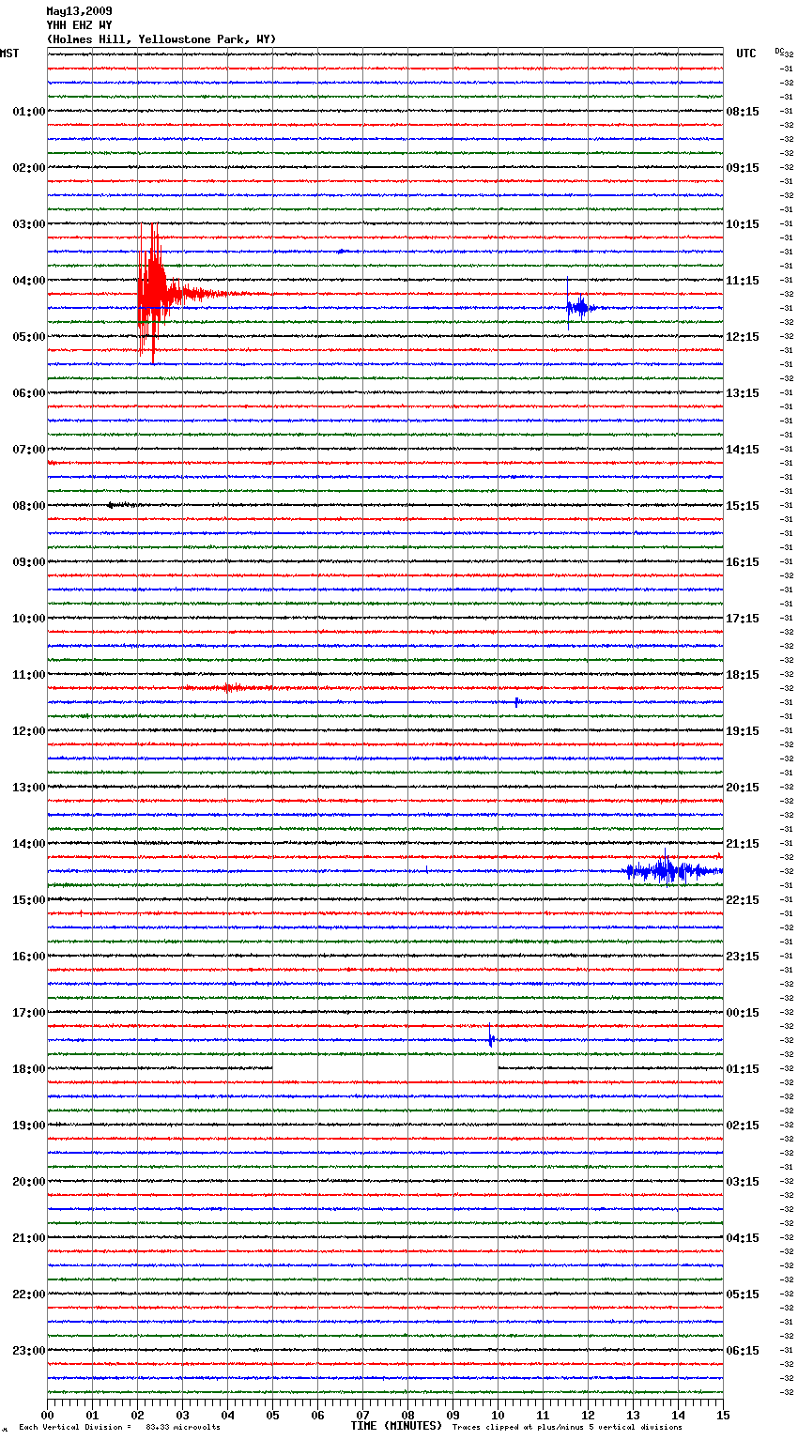Select the 12:00 MST row label
This screenshot has height=1440, width=798.
(x=29, y=731)
